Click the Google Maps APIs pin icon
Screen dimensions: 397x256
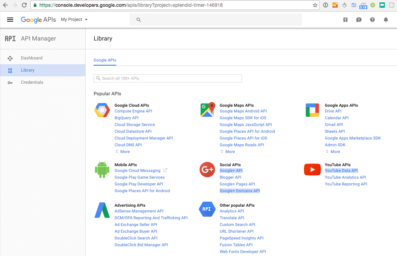pyautogui.click(x=208, y=110)
